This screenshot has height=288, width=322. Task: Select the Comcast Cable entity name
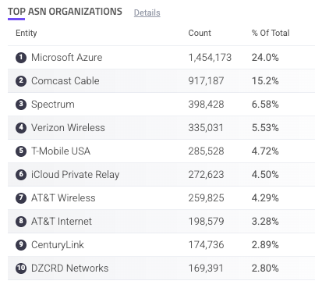coord(65,81)
